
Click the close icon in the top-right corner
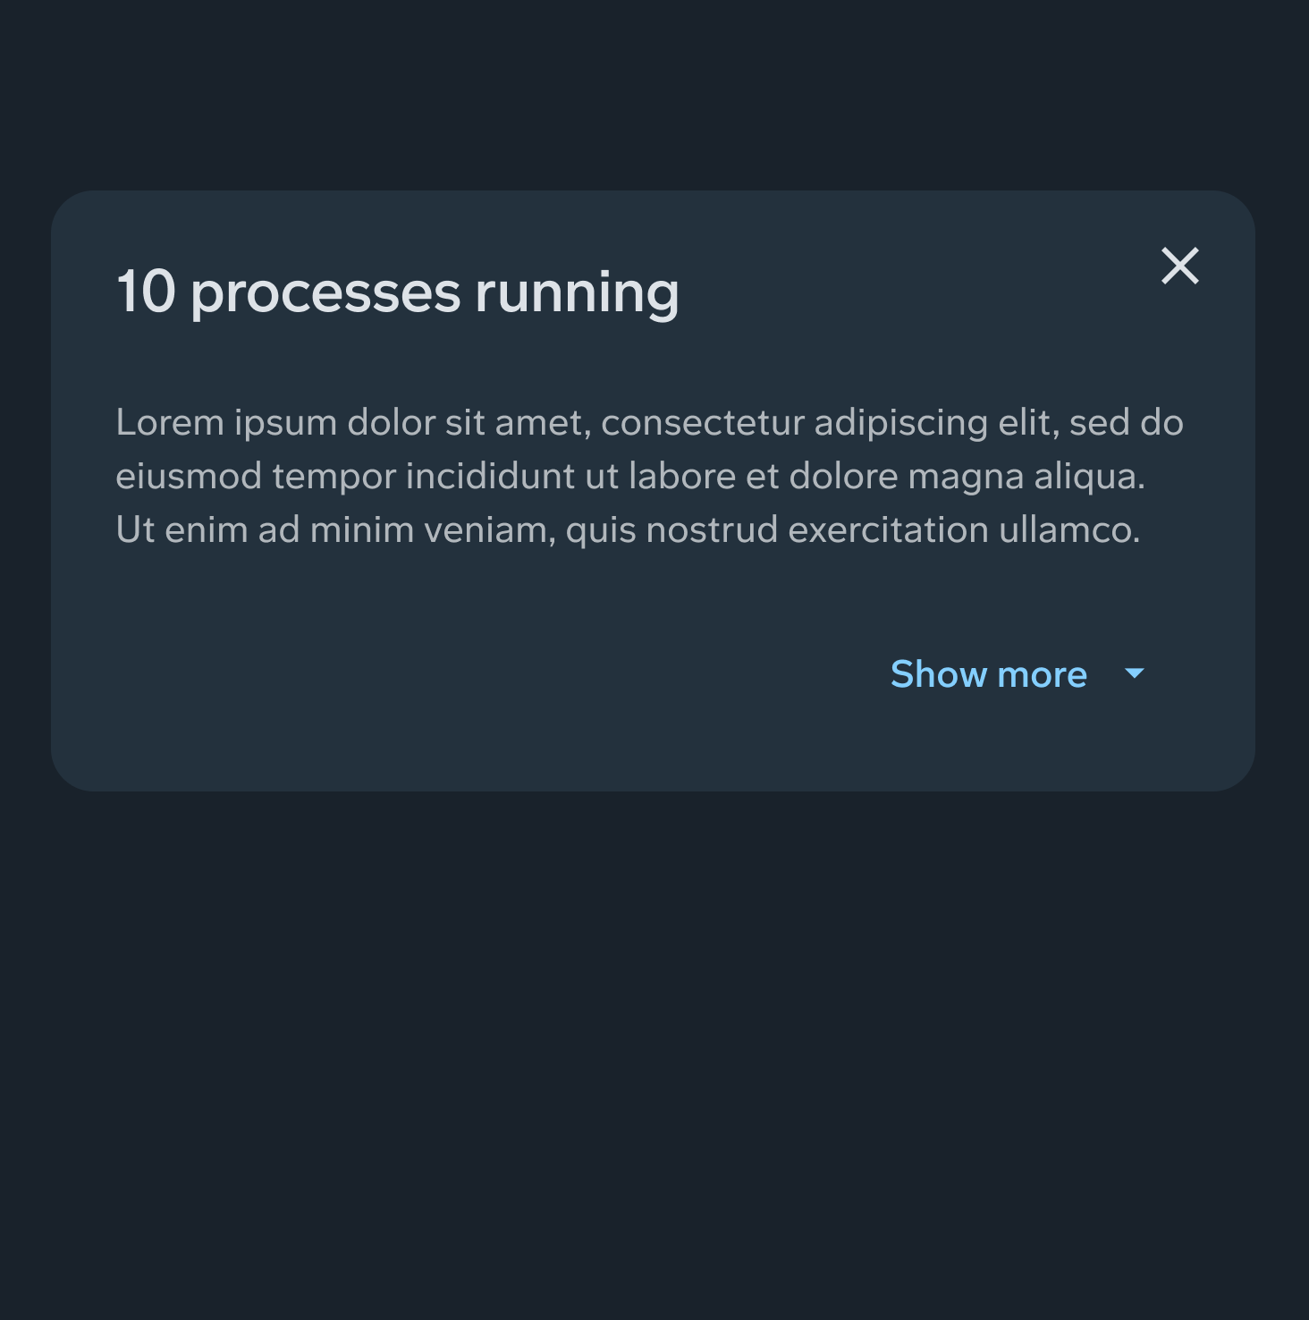tap(1179, 266)
